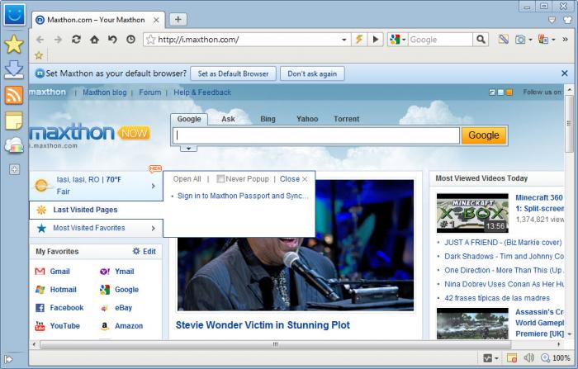
Task: Open the skin shirt icon
Action: point(568,20)
